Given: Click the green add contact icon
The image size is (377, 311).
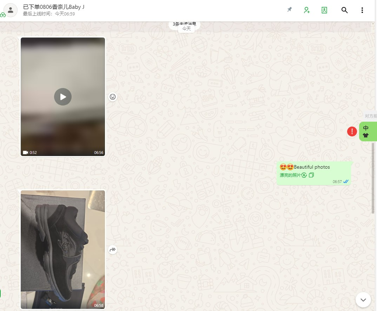Looking at the screenshot, I should 307,10.
